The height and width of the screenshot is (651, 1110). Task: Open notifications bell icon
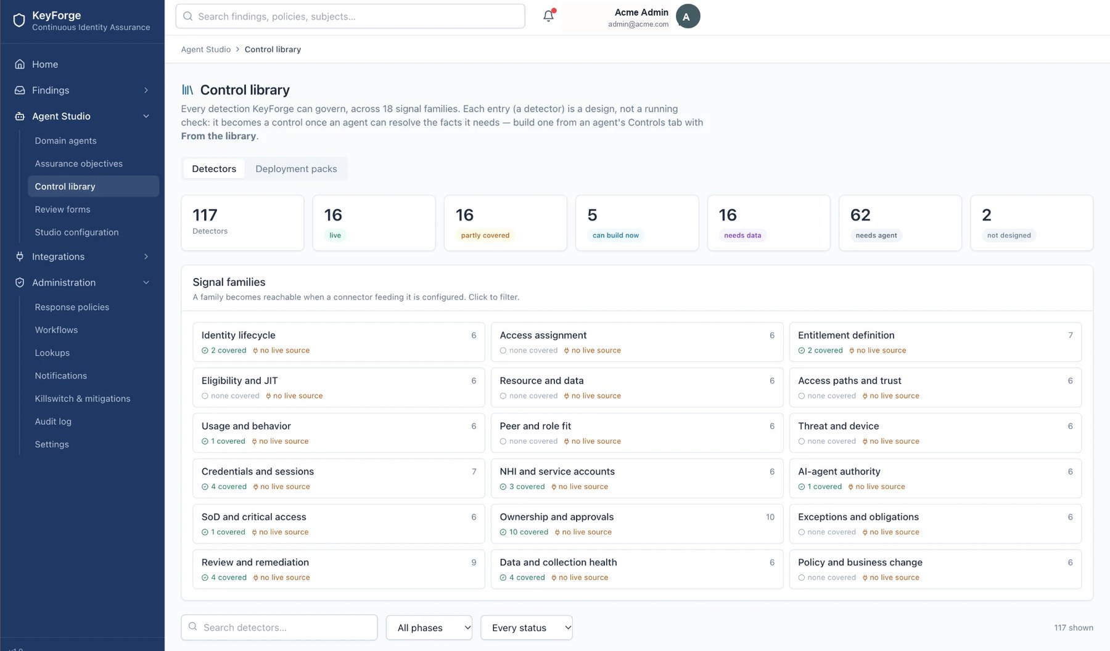point(548,16)
